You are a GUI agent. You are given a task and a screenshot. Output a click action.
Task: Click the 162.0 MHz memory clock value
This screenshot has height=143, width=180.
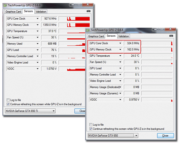(132, 50)
